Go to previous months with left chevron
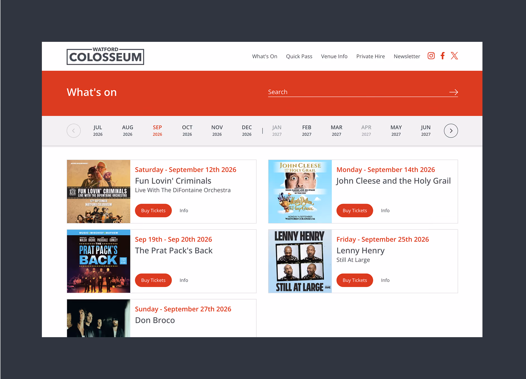Viewport: 526px width, 379px height. tap(74, 131)
